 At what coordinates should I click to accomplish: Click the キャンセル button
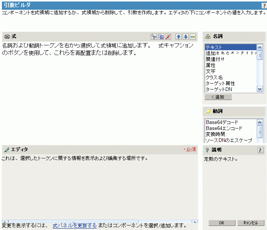tap(251, 223)
